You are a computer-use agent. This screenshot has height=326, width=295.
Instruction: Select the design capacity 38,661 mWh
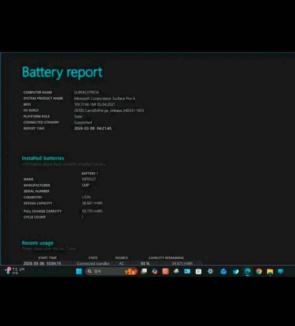coord(92,203)
